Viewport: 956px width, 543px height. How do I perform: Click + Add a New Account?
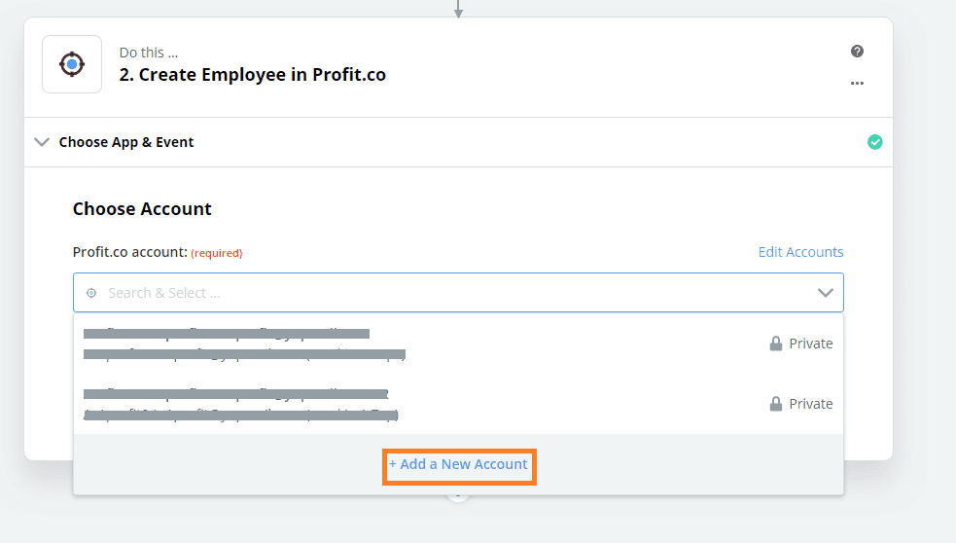[x=458, y=464]
